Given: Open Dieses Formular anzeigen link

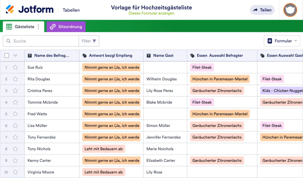Looking at the screenshot, I should 151,13.
